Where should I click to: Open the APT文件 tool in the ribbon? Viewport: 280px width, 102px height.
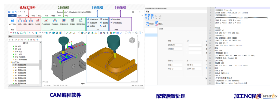pos(12,22)
